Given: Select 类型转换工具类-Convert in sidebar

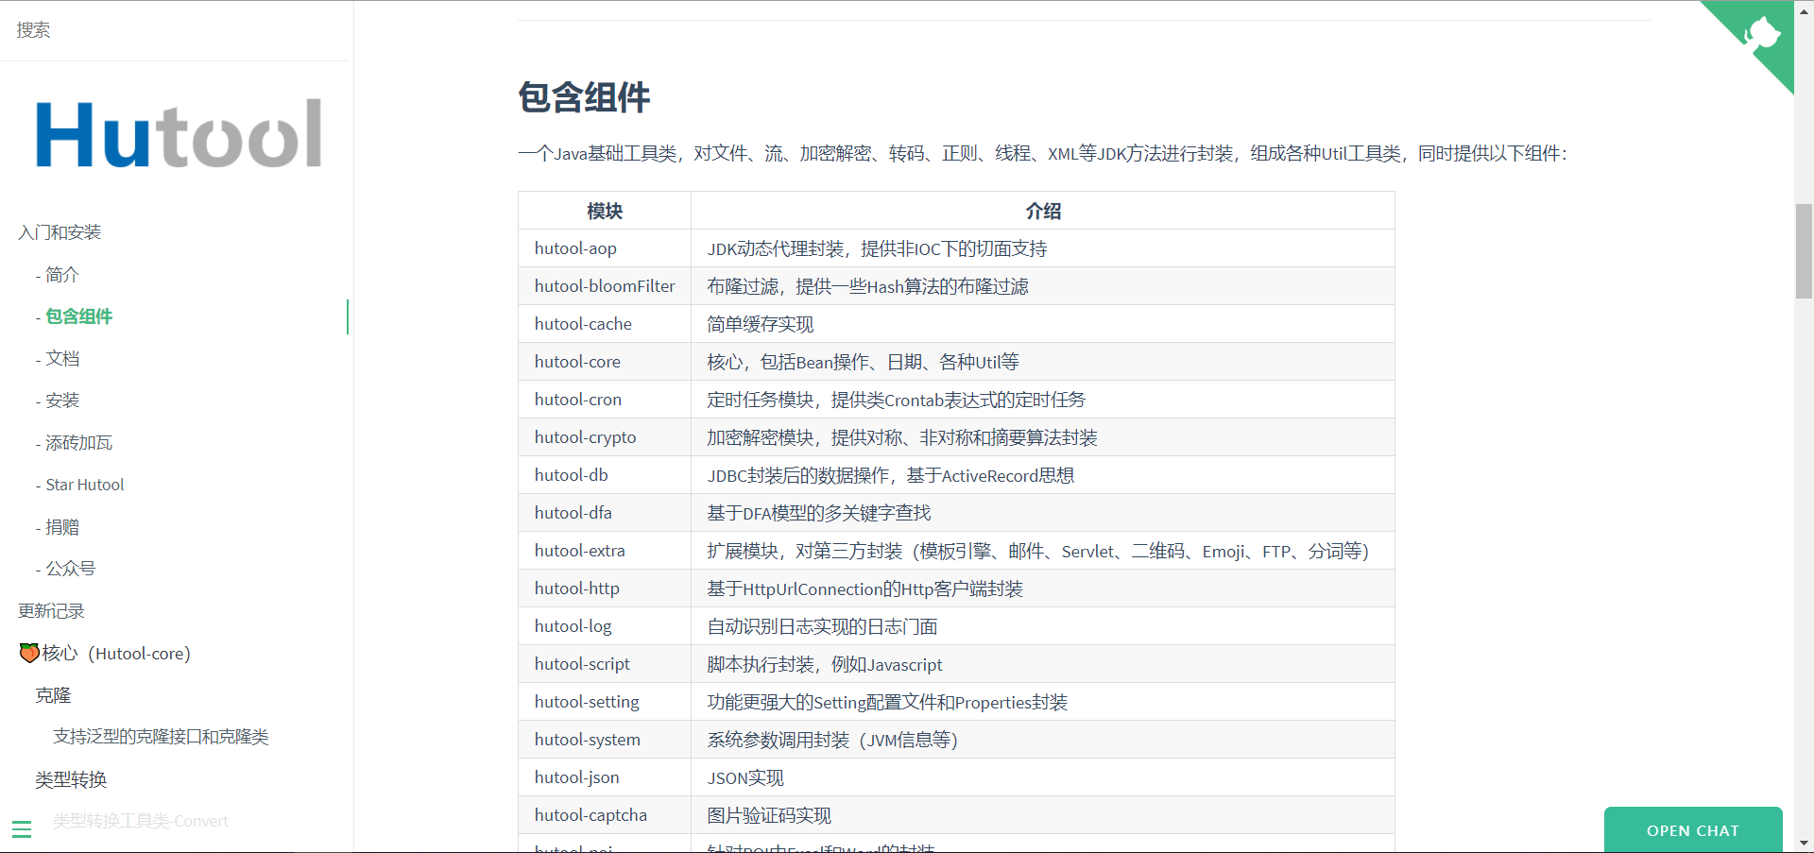Looking at the screenshot, I should (x=140, y=821).
